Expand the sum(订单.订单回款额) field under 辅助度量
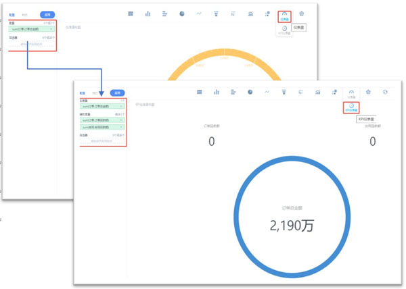The image size is (406, 289). [x=121, y=120]
